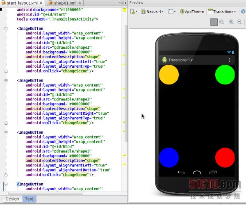Click the green circle image button

tap(225, 75)
